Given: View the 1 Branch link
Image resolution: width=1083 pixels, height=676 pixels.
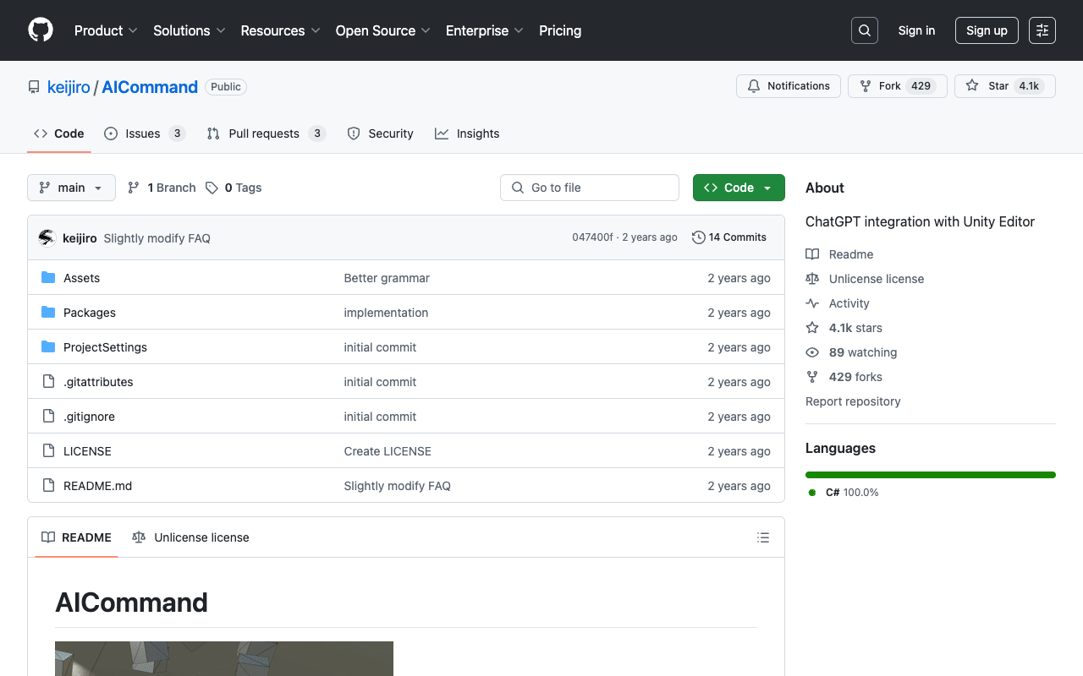Looking at the screenshot, I should (162, 188).
